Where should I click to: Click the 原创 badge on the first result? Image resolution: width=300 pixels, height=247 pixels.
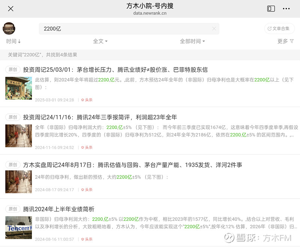[12, 69]
